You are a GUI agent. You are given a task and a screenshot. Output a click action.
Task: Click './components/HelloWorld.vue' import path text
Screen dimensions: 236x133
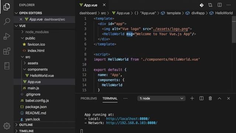pyautogui.click(x=170, y=59)
